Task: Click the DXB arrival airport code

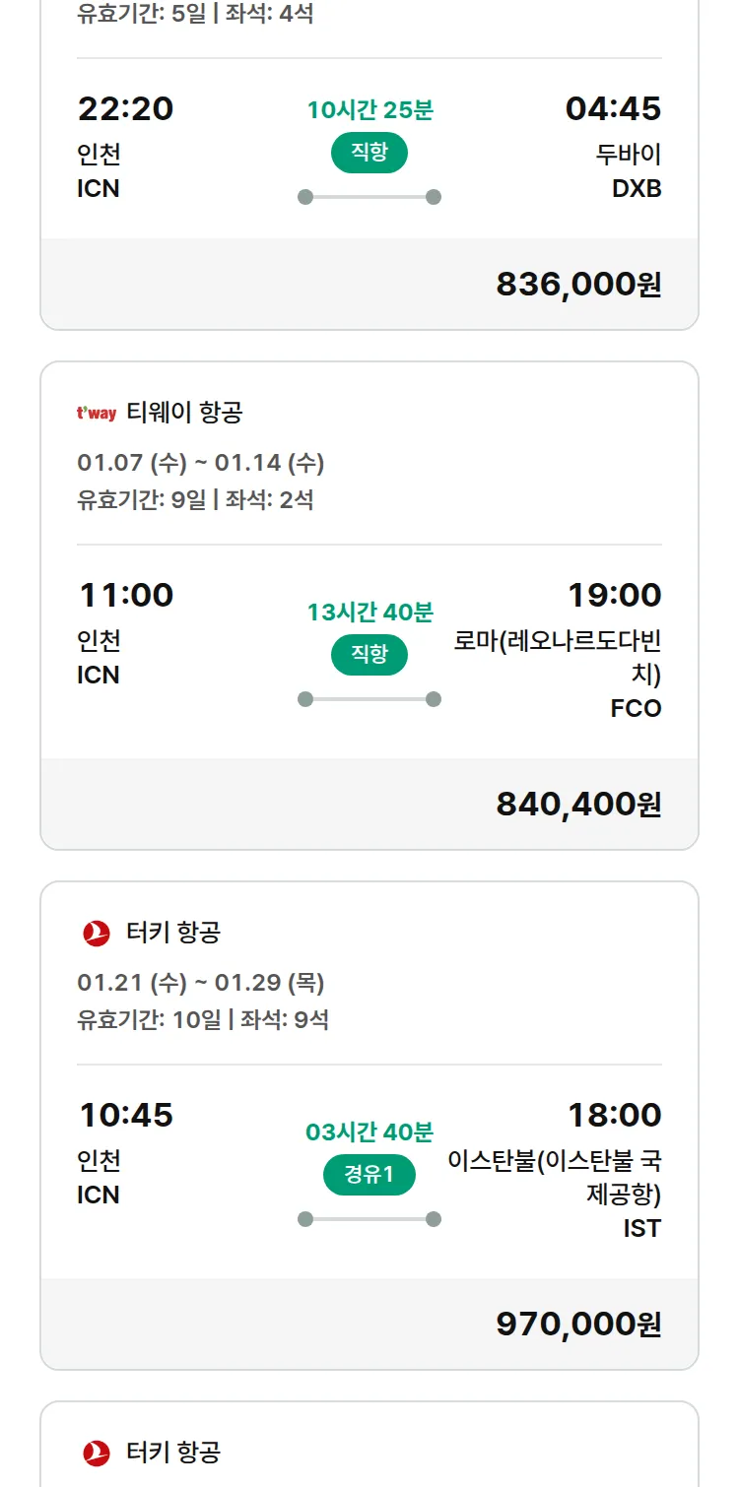Action: 637,188
